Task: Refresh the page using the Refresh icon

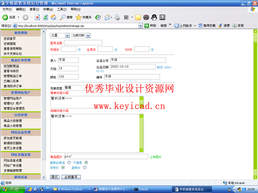Action: point(45,17)
